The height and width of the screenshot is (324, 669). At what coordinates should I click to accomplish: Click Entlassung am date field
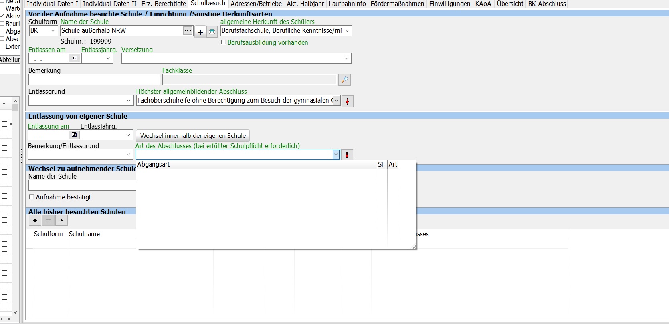(x=49, y=135)
